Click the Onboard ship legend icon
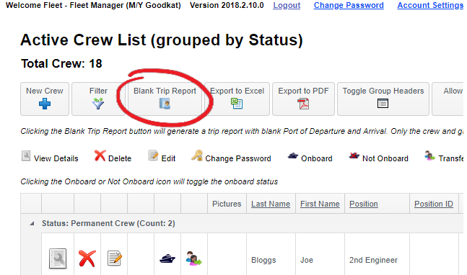Screen dimensions: 467x275 [x=293, y=155]
